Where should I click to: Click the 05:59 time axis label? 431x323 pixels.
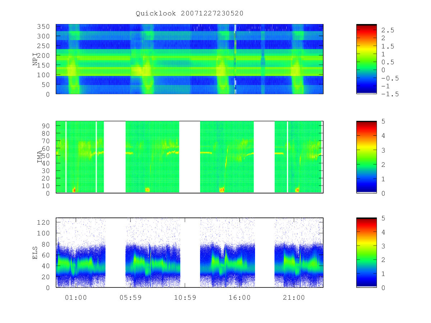[130, 298]
